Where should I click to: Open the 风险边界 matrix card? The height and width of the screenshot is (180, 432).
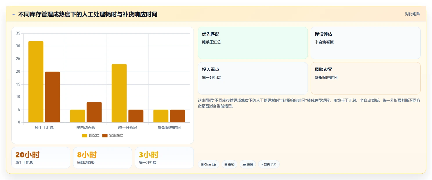coord(366,78)
